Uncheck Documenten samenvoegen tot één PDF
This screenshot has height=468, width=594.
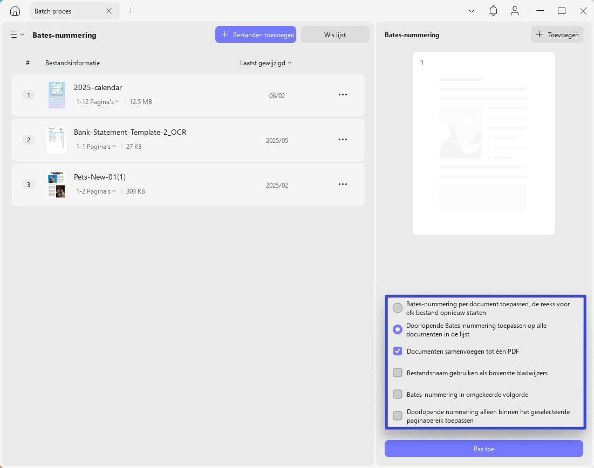point(398,351)
